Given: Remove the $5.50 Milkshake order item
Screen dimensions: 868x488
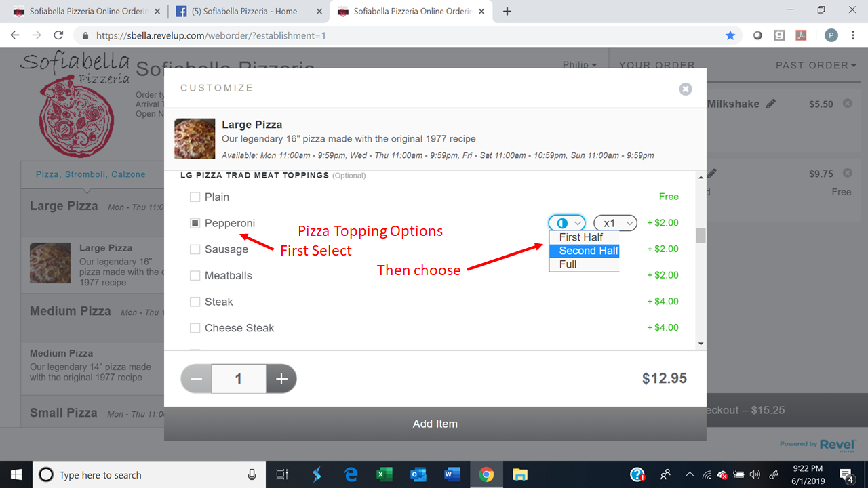Looking at the screenshot, I should click(x=847, y=104).
